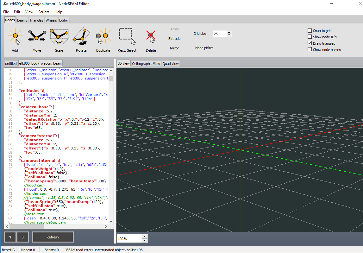
Task: Click the code editor left scroll arrow
Action: [7, 226]
